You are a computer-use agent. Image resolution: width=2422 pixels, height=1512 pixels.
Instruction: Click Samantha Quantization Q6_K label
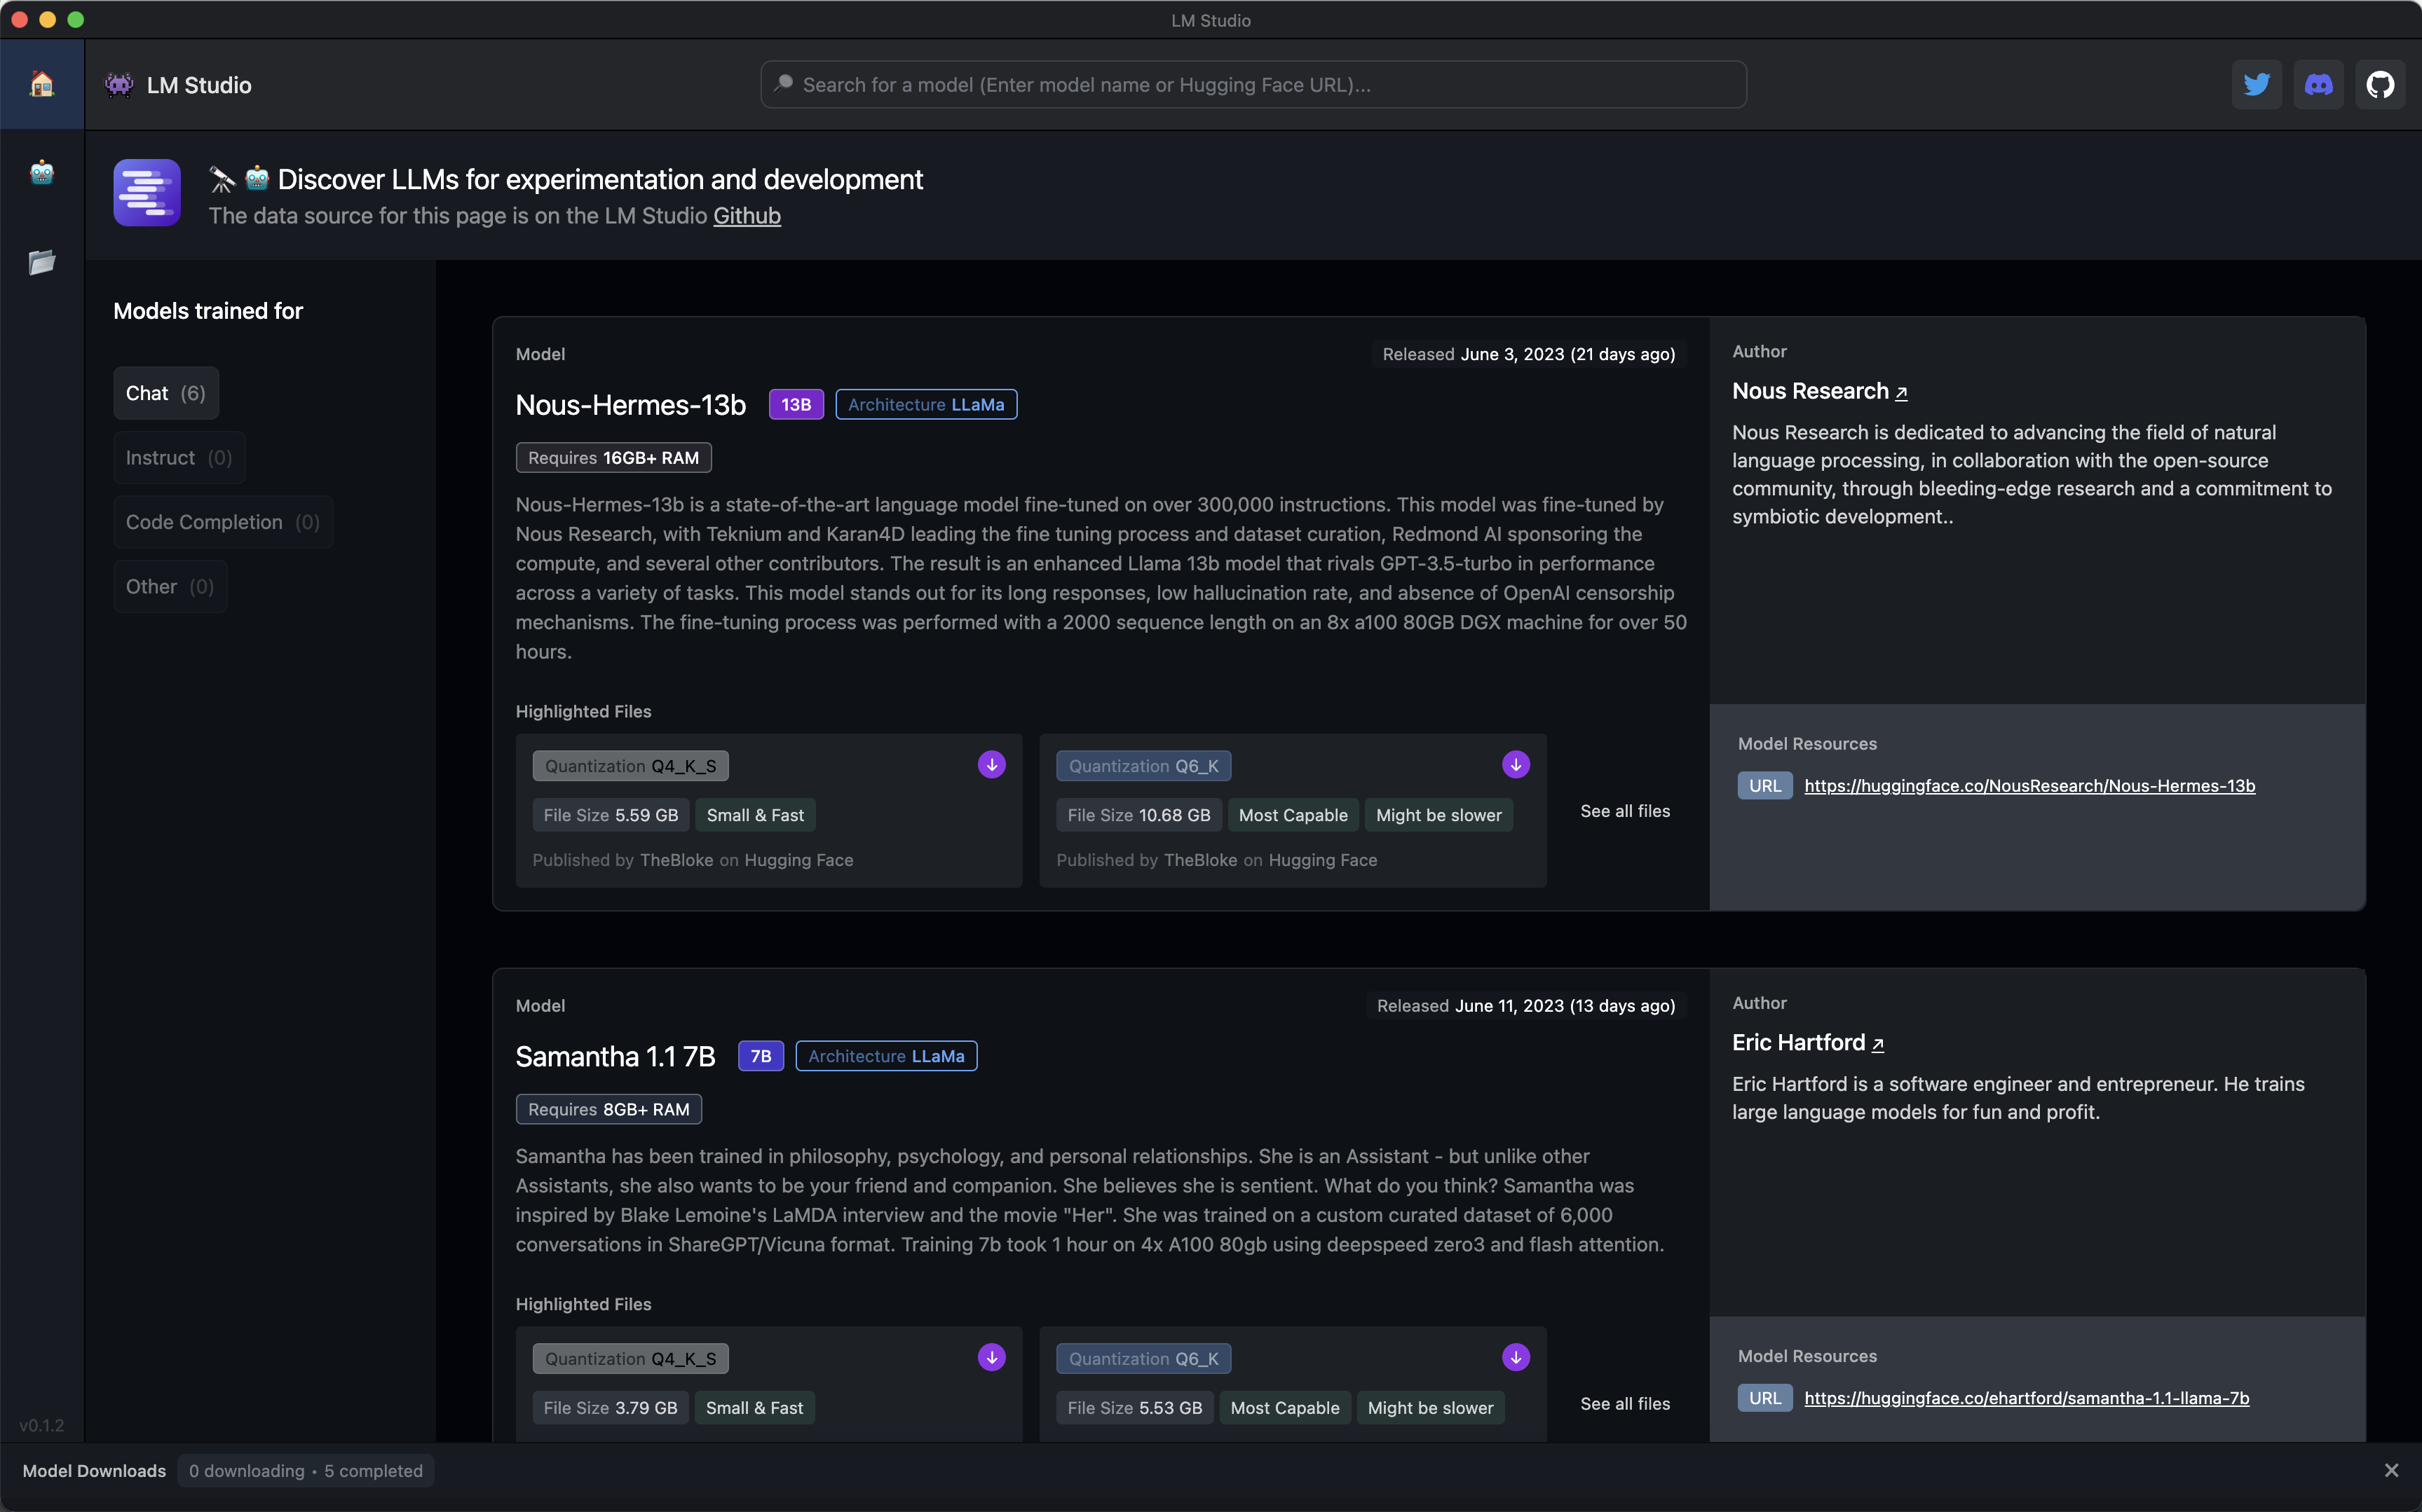click(x=1143, y=1359)
